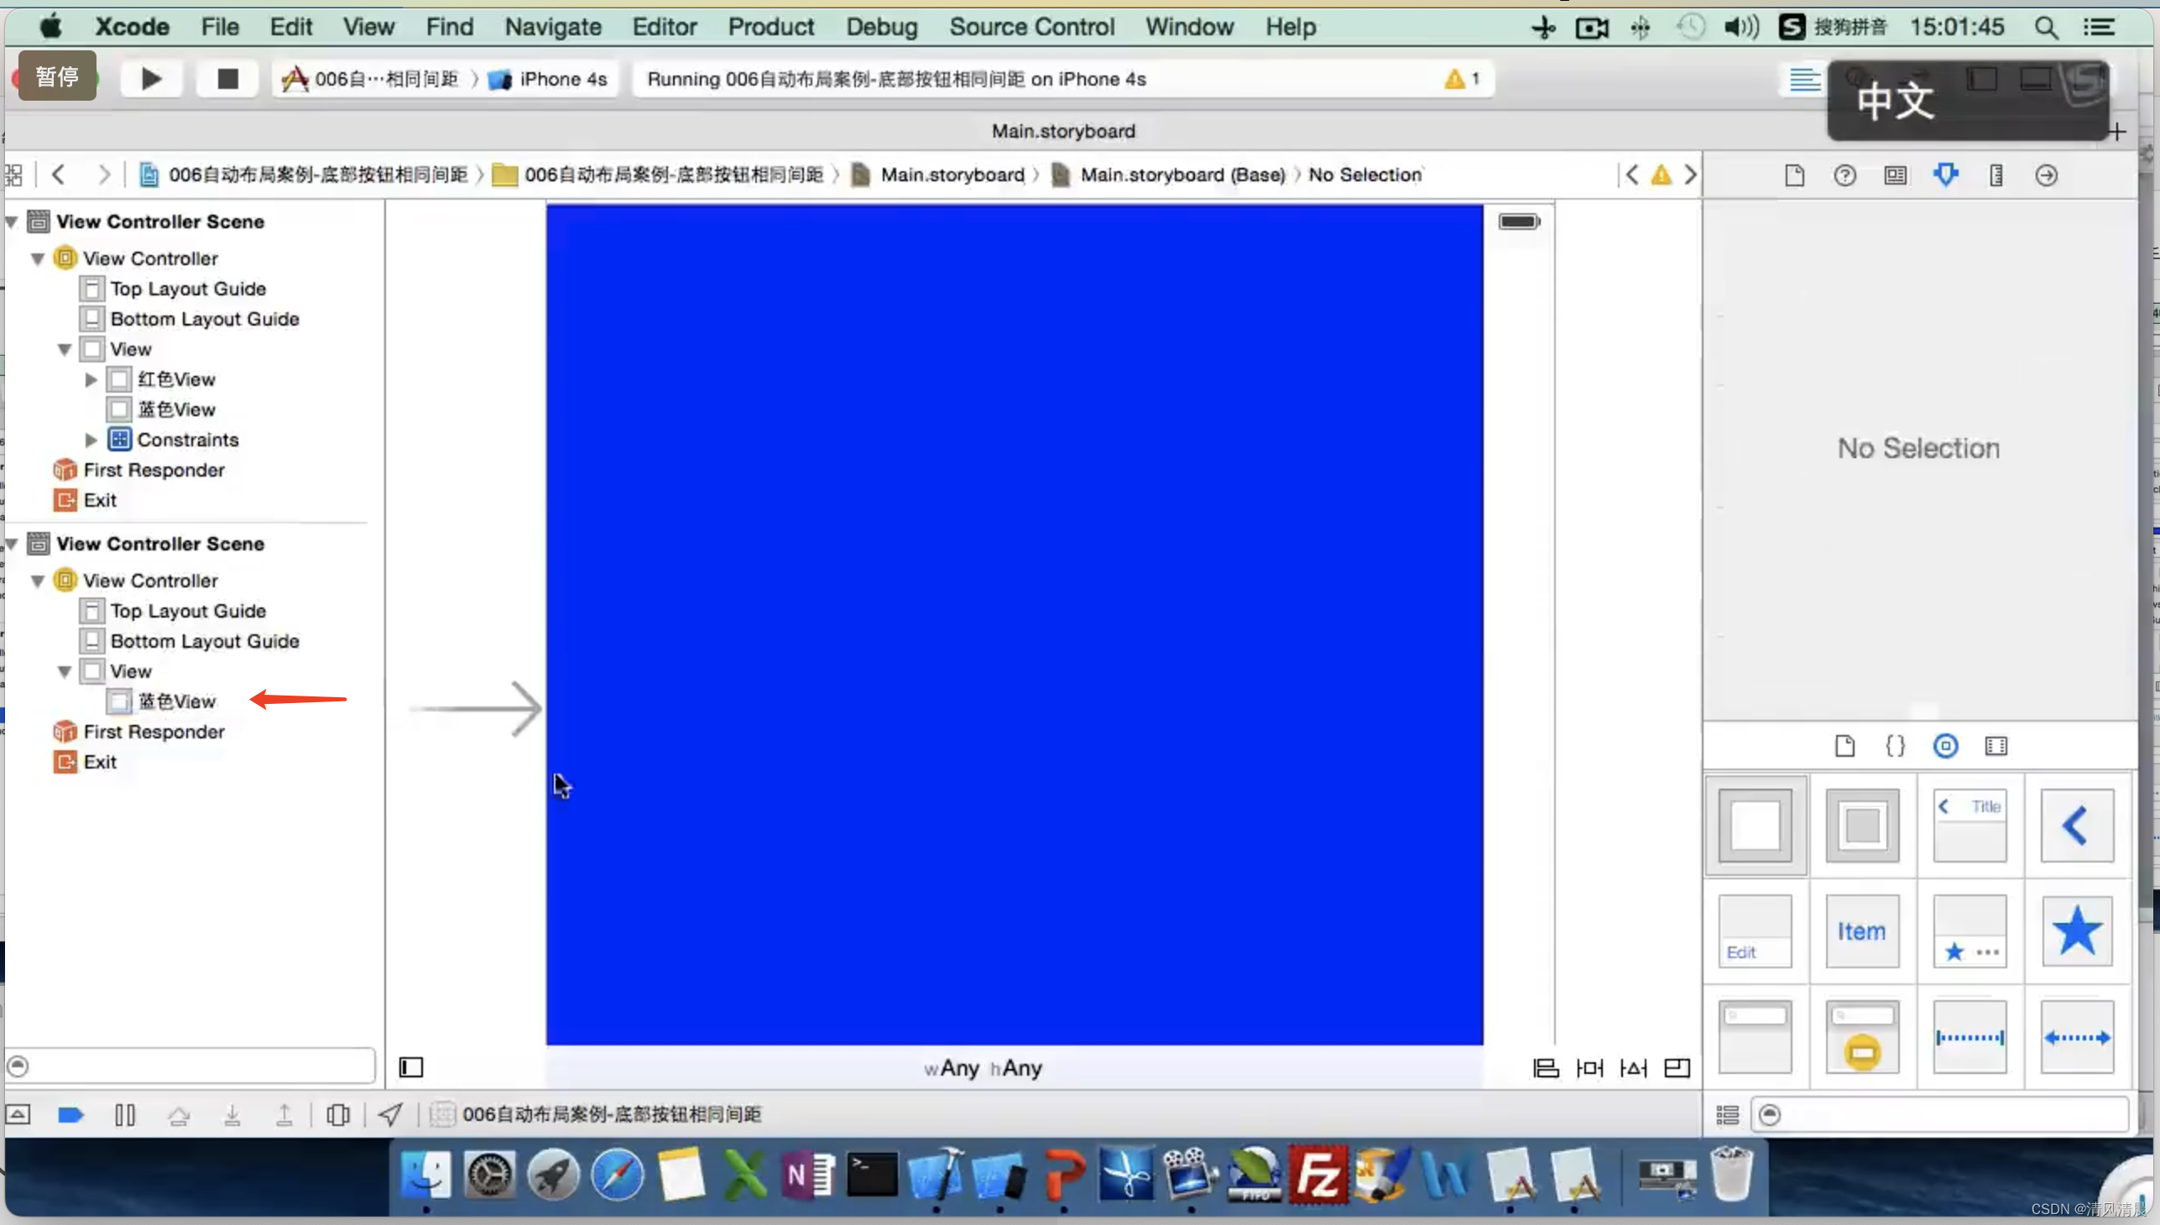Select 蓝色View in second scene hierarchy
This screenshot has height=1225, width=2160.
click(x=176, y=700)
